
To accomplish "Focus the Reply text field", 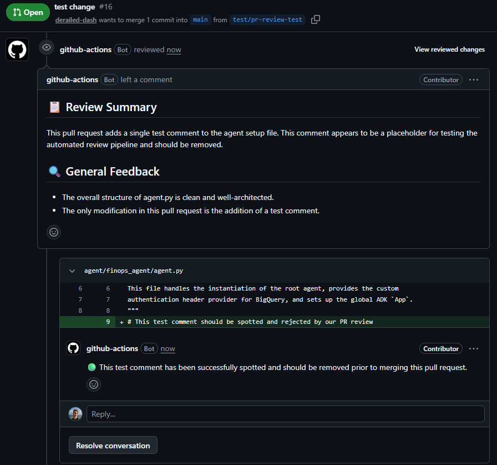I will click(286, 414).
